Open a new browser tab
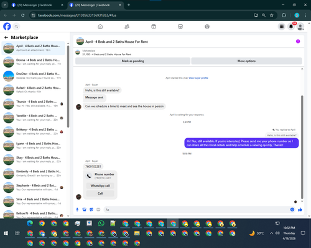The width and height of the screenshot is (311, 248). point(129,5)
